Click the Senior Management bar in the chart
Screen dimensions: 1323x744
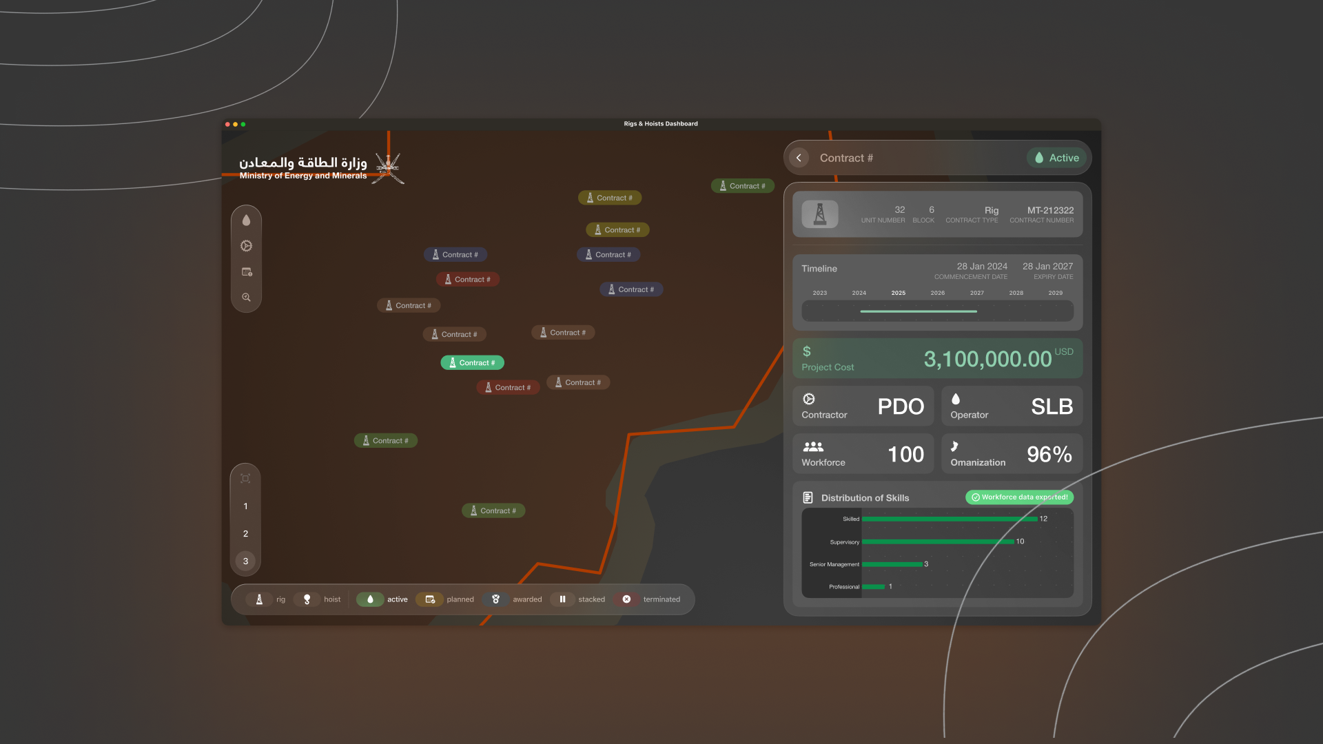tap(892, 564)
